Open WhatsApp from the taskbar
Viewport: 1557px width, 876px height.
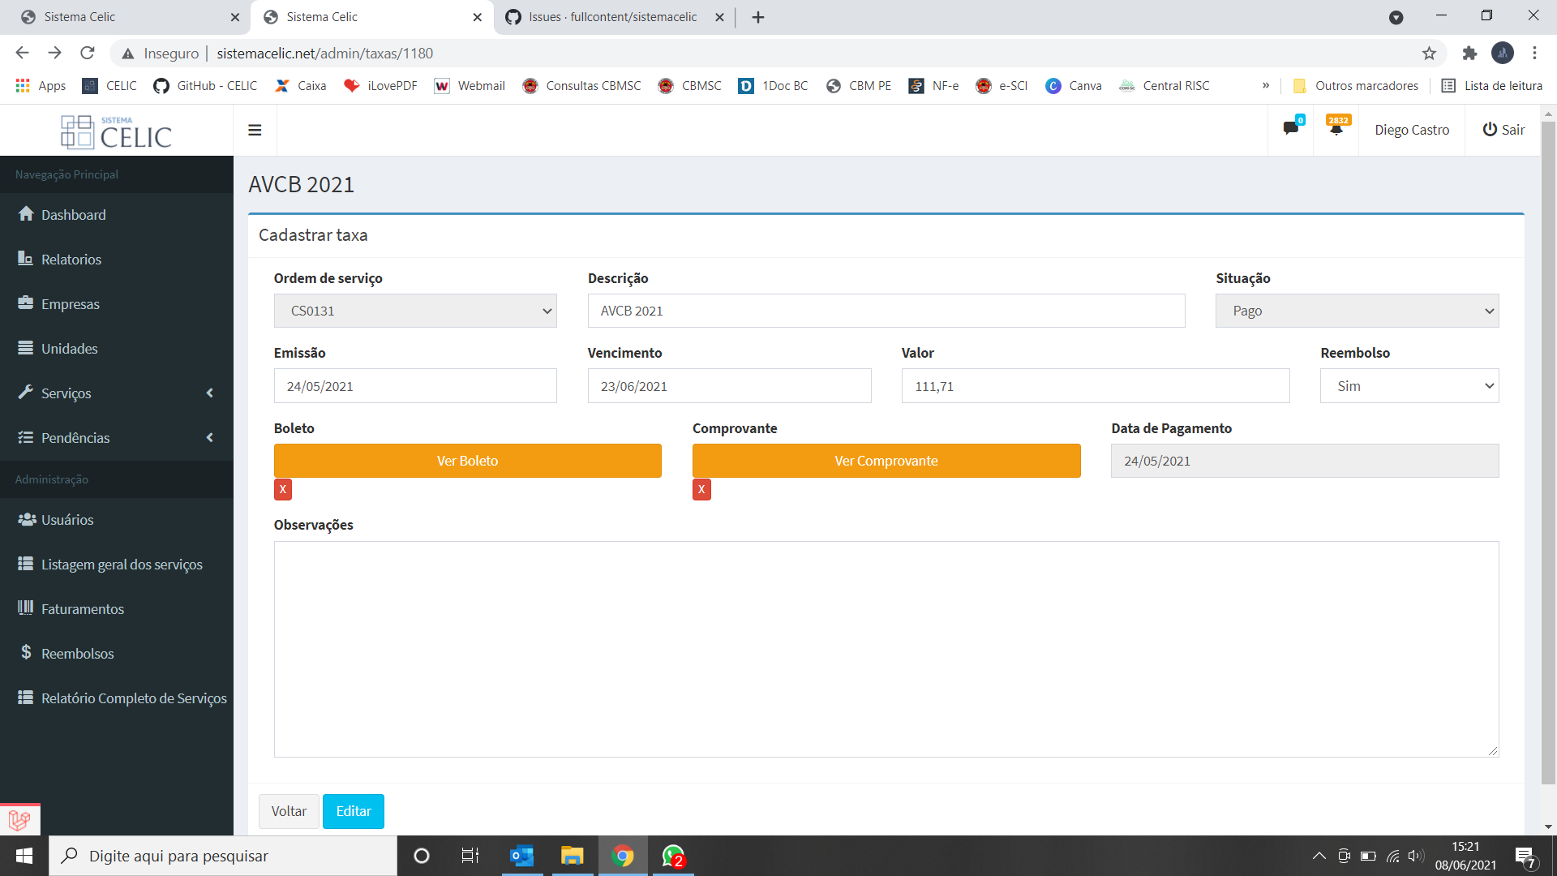pyautogui.click(x=673, y=856)
